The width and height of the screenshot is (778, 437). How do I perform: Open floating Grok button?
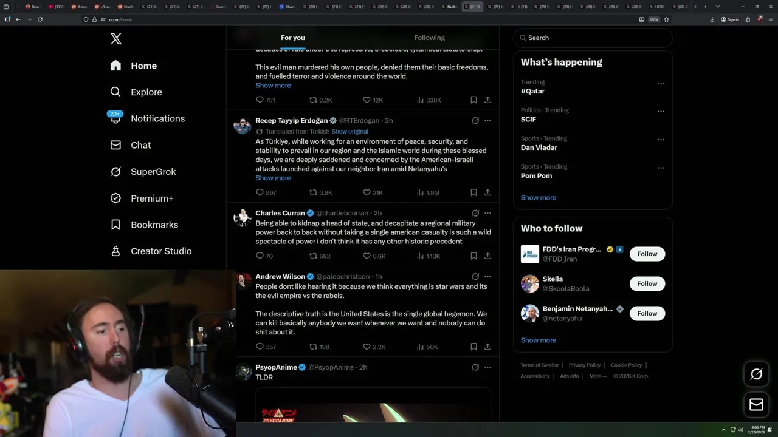[756, 374]
